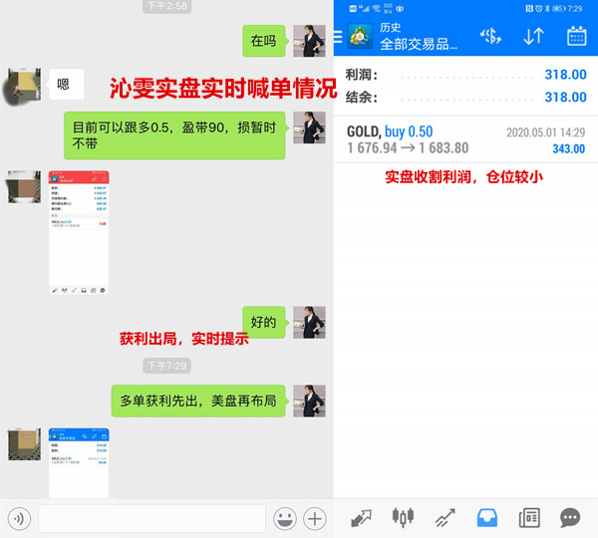Image resolution: width=598 pixels, height=538 pixels.
Task: Open the GOLD buy 0.50 history entry
Action: (x=465, y=139)
